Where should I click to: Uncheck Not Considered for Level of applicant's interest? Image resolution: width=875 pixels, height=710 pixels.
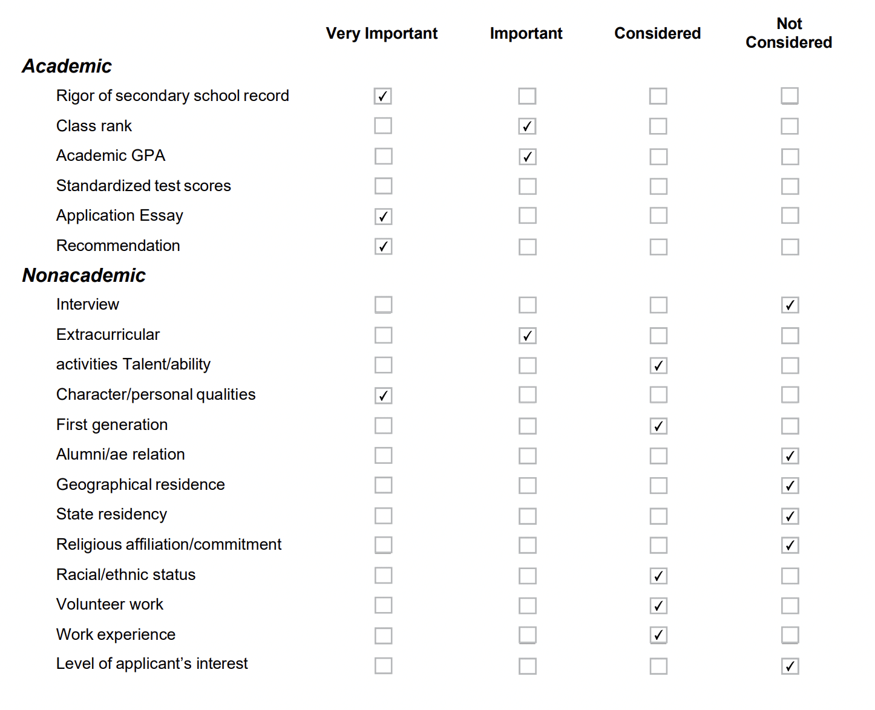(790, 666)
